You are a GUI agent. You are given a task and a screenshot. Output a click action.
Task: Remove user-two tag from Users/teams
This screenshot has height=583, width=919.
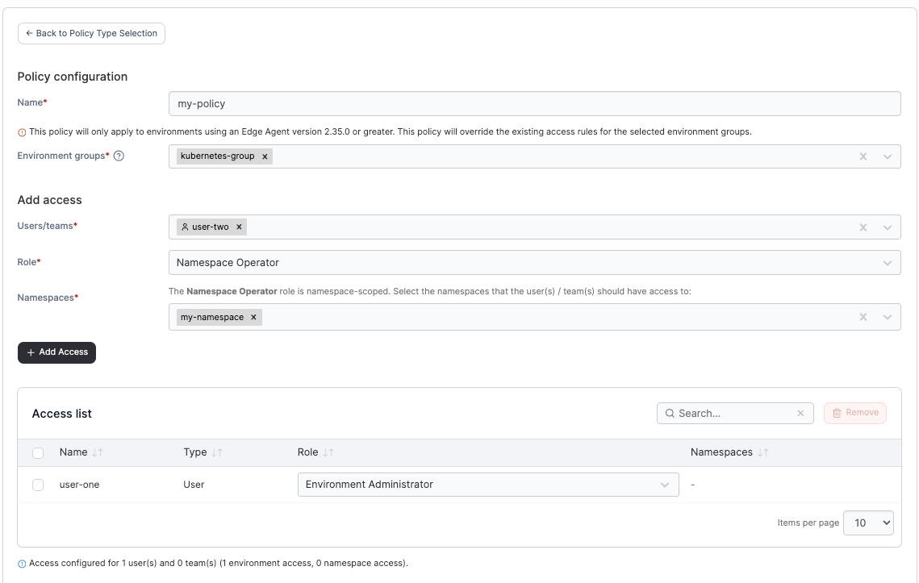coord(239,227)
